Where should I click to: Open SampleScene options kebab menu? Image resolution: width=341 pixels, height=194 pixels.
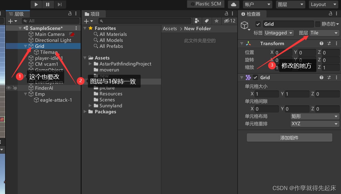coord(76,28)
